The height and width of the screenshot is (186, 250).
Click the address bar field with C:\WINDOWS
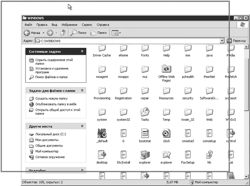129,41
